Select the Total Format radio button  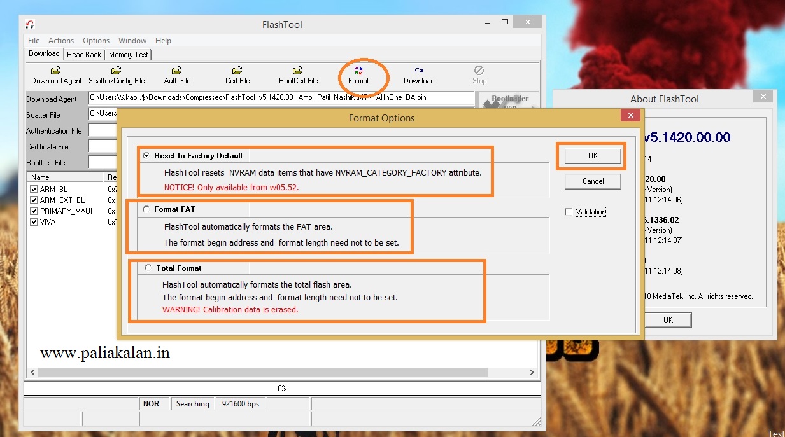[148, 268]
